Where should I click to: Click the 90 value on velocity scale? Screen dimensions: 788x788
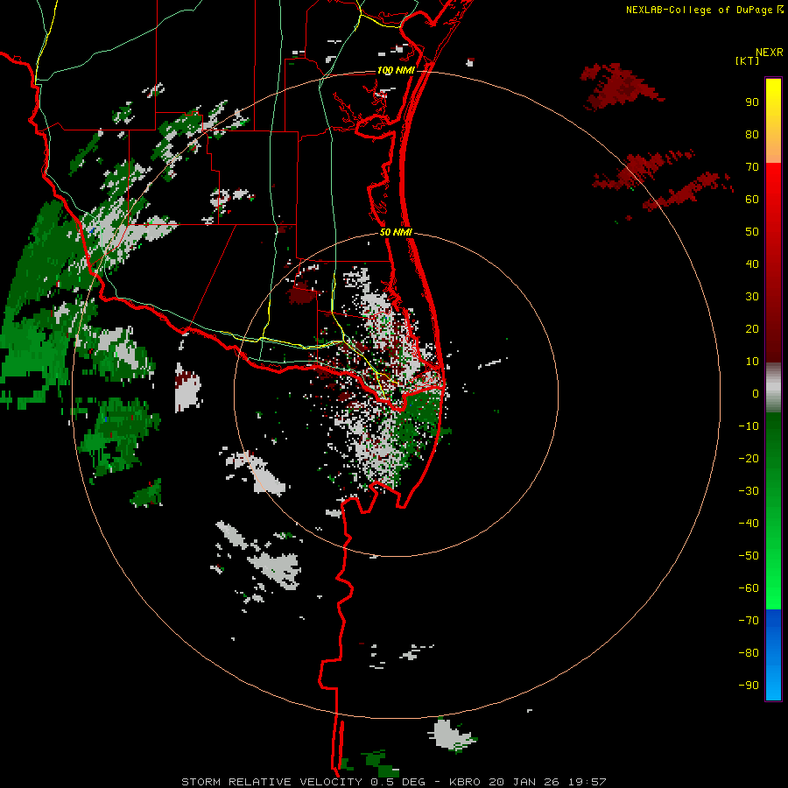[x=752, y=102]
